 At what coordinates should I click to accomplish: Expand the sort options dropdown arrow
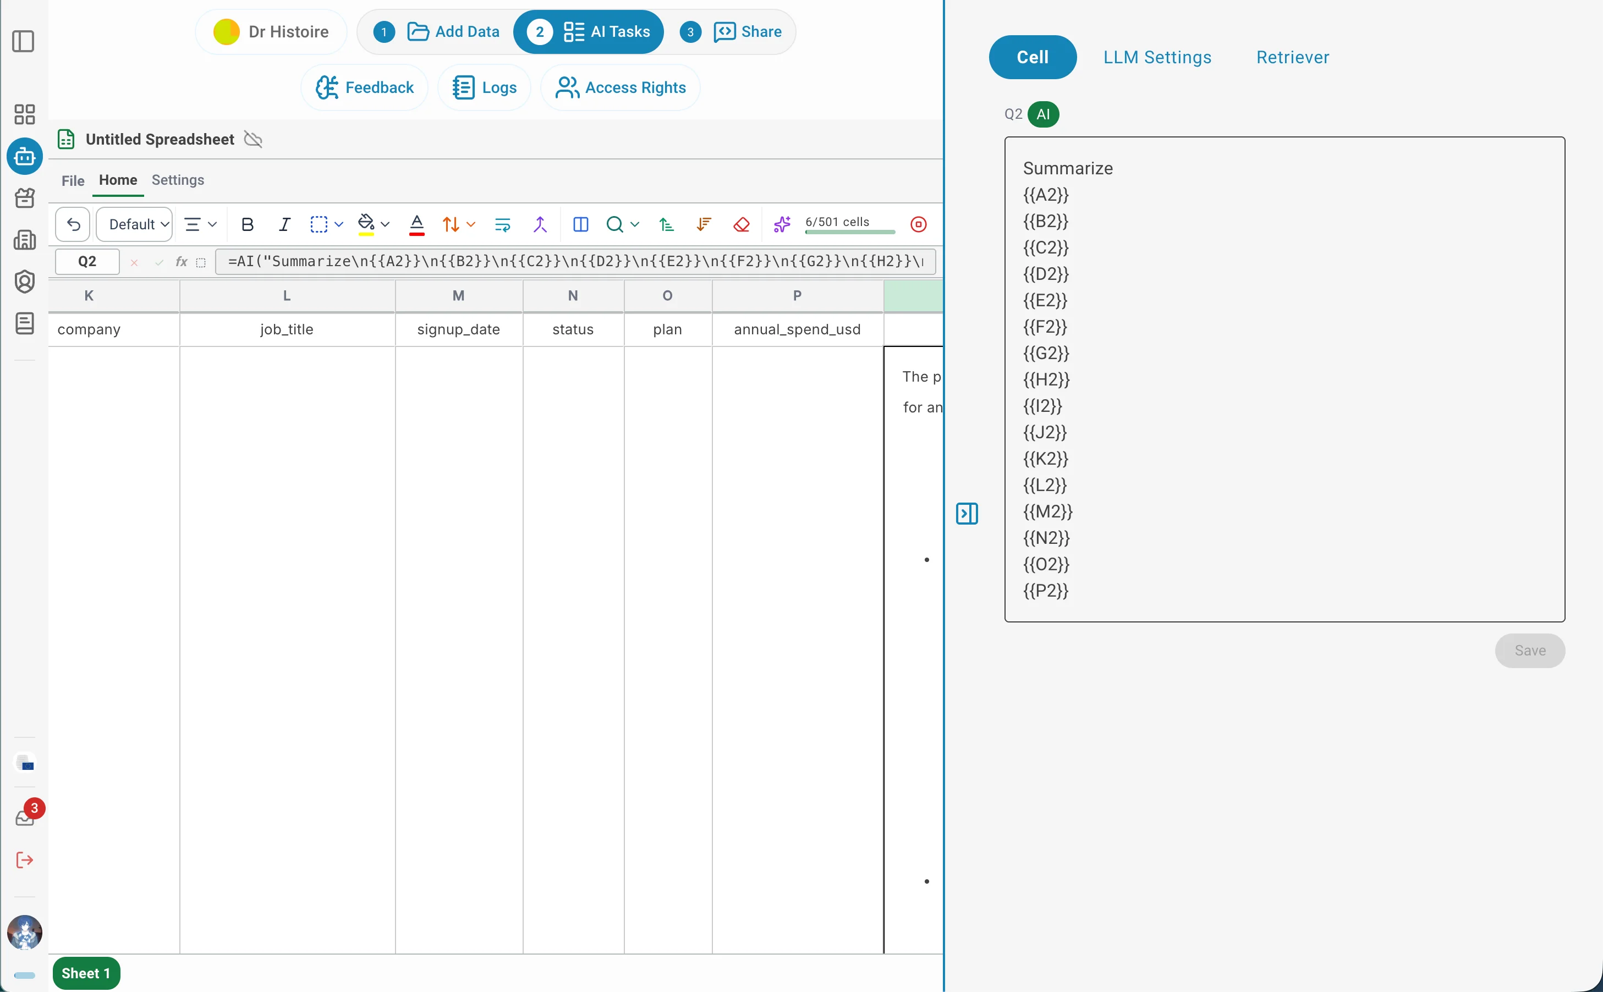tap(470, 224)
